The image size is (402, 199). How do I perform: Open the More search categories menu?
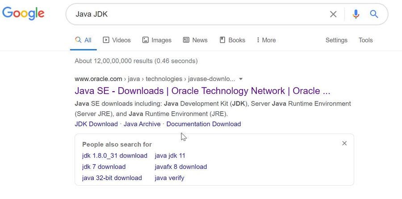[266, 40]
